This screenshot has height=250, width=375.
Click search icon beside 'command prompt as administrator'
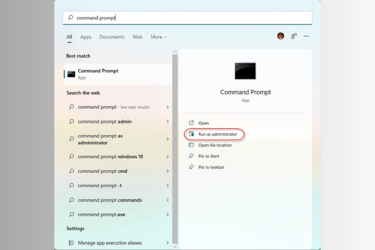click(x=71, y=139)
